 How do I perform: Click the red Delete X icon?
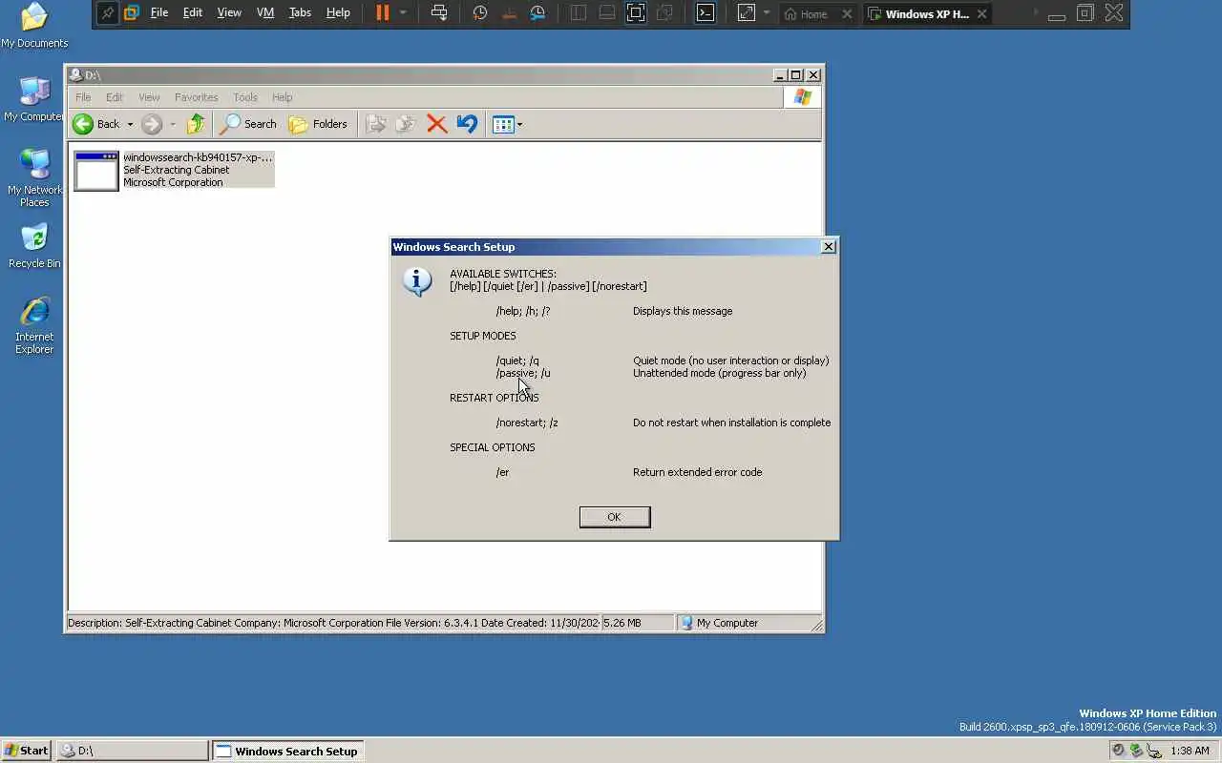(x=437, y=124)
